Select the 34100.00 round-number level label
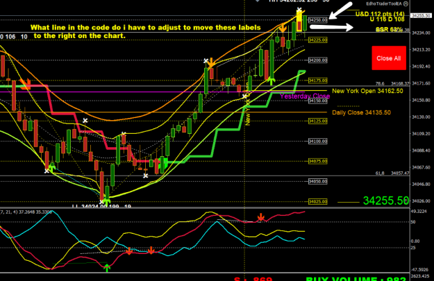 pyautogui.click(x=318, y=141)
